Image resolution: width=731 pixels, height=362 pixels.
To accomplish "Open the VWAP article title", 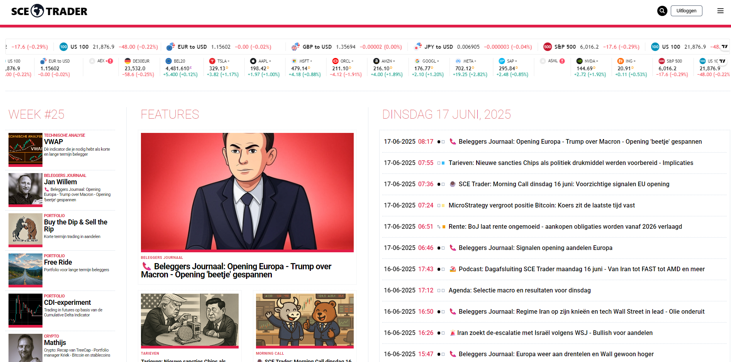I will (53, 142).
